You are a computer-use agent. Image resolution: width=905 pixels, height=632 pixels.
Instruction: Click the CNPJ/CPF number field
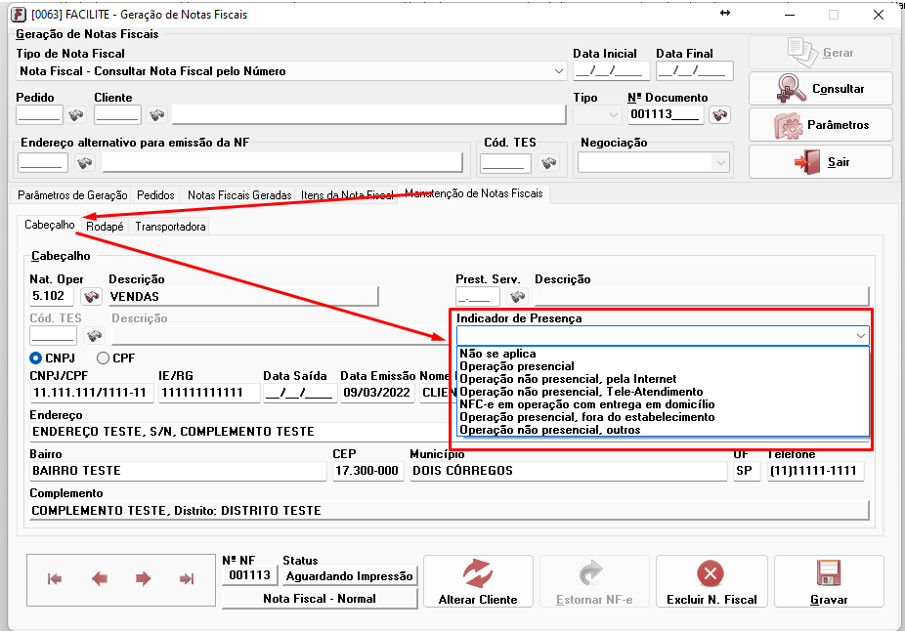pyautogui.click(x=91, y=393)
